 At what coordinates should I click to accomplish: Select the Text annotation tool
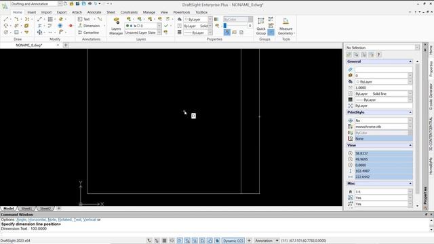pyautogui.click(x=84, y=19)
